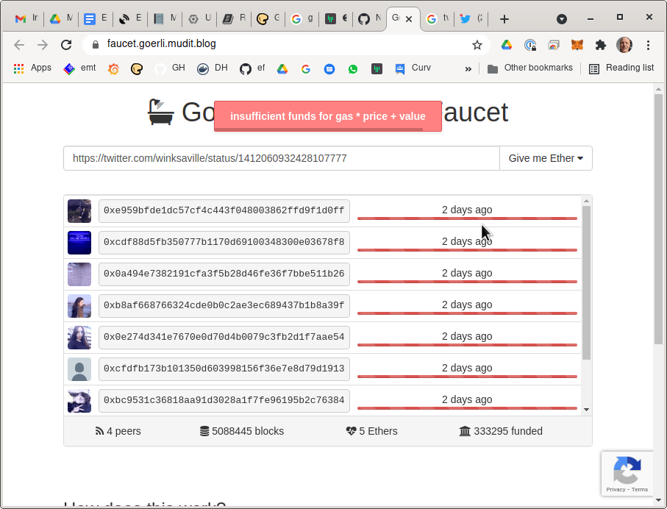The width and height of the screenshot is (667, 509).
Task: Open the WhatsApp bookmark icon
Action: pos(352,68)
